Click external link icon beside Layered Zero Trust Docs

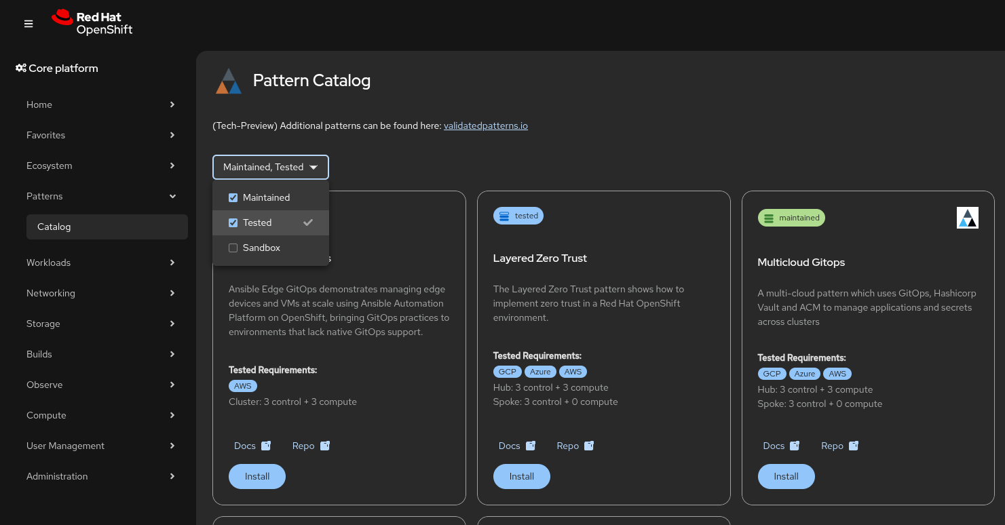(x=531, y=446)
